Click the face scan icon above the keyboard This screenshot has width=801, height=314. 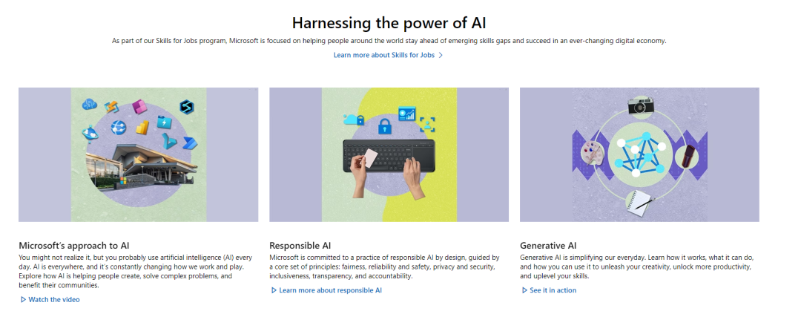[x=426, y=125]
